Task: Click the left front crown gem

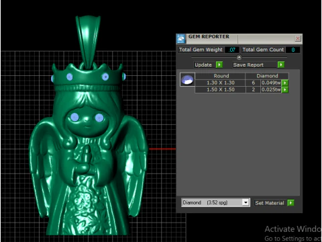Action: 70,77
